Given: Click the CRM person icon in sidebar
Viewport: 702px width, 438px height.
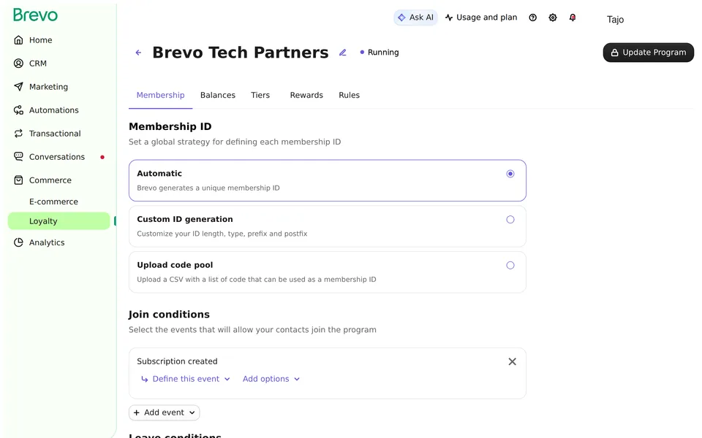Looking at the screenshot, I should point(18,64).
